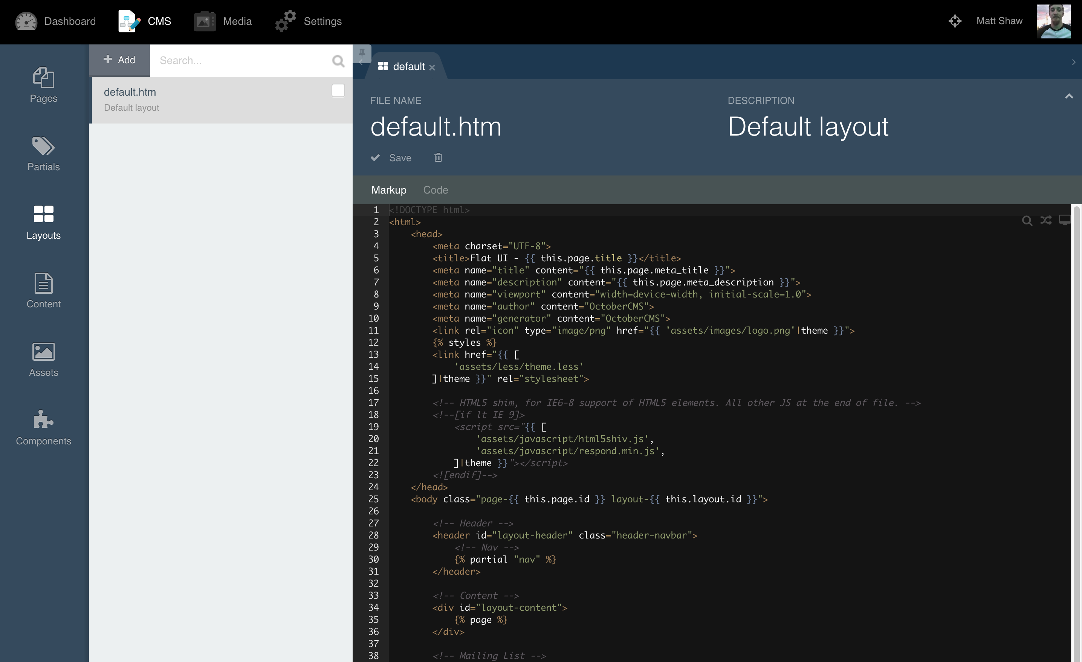Toggle editor fullscreen monitor icon
The height and width of the screenshot is (662, 1082).
[1064, 220]
